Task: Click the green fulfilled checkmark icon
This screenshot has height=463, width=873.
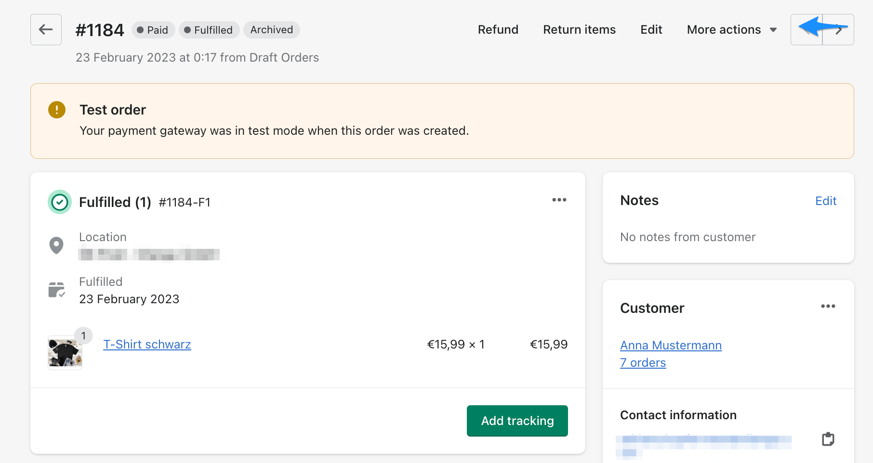Action: pos(60,202)
